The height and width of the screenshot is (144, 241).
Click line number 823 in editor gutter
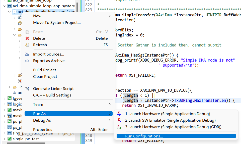tap(89, 10)
